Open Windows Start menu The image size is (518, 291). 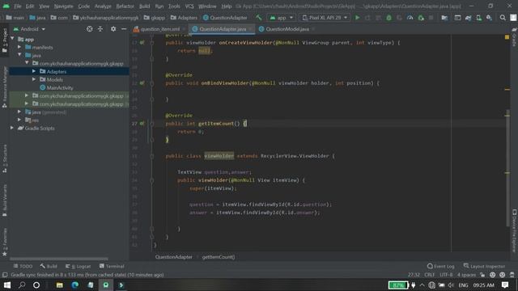tap(7, 285)
